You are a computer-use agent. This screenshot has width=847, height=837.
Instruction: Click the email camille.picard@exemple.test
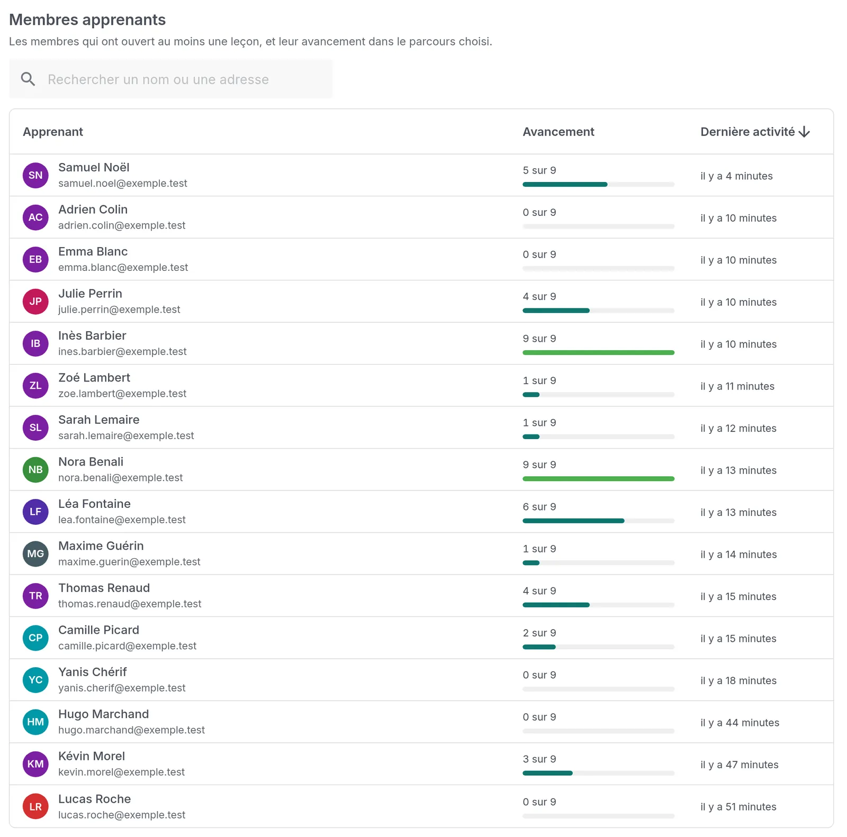click(x=127, y=646)
